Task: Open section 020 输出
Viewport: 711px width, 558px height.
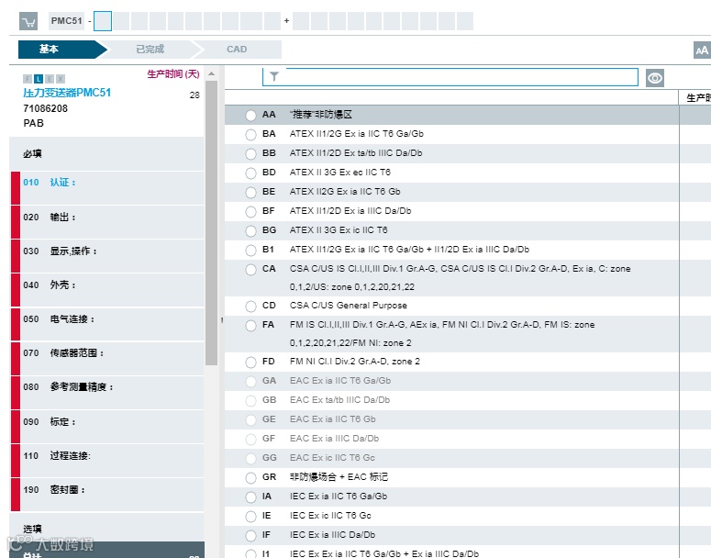Action: click(x=107, y=222)
